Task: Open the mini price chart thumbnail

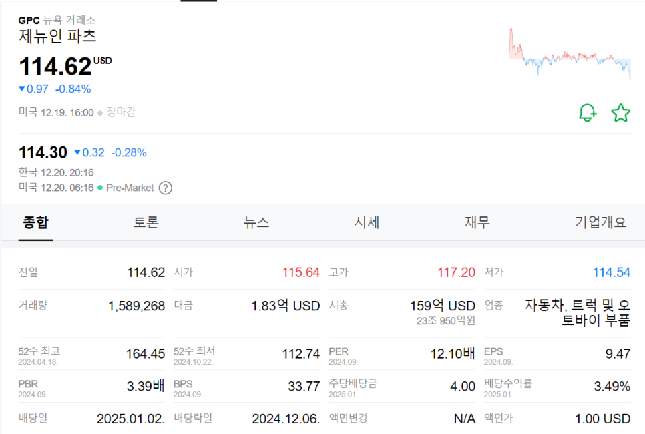Action: click(x=570, y=54)
